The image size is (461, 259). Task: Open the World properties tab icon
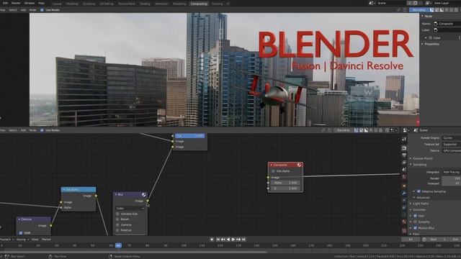[x=404, y=177]
